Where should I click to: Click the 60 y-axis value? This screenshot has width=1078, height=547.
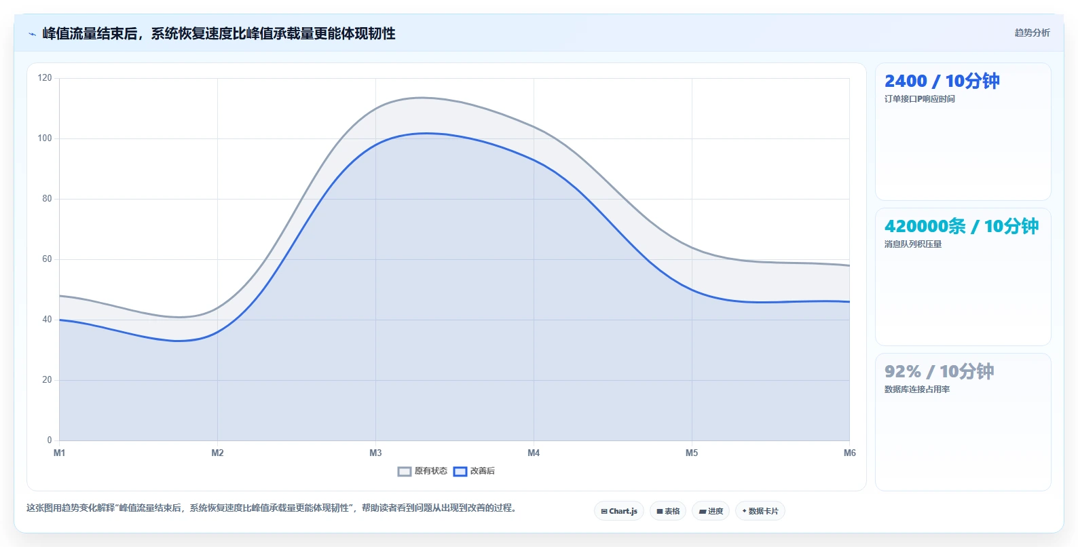pos(47,259)
